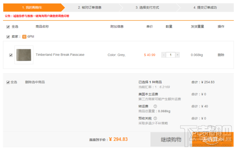Viewport: 235px width, 149px height.
Task: Open the red 公告 survey announcement link
Action: coord(37,16)
